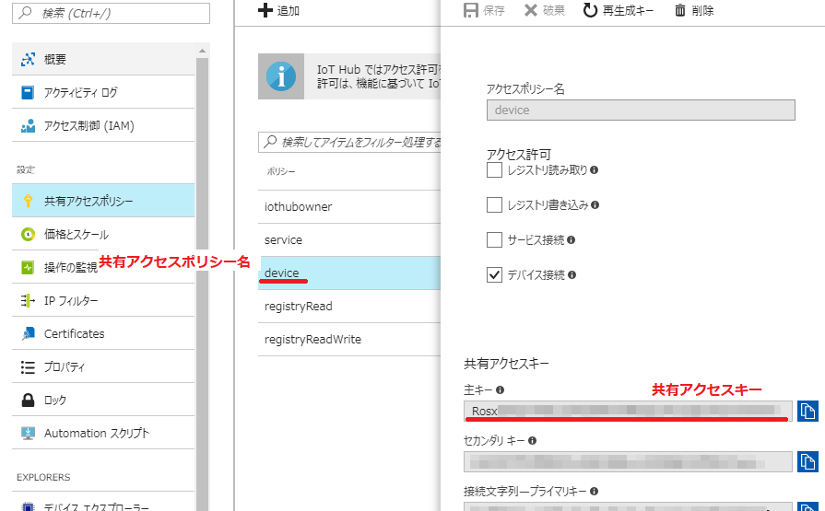Click the 削除 button label
The image size is (825, 511).
pos(702,10)
